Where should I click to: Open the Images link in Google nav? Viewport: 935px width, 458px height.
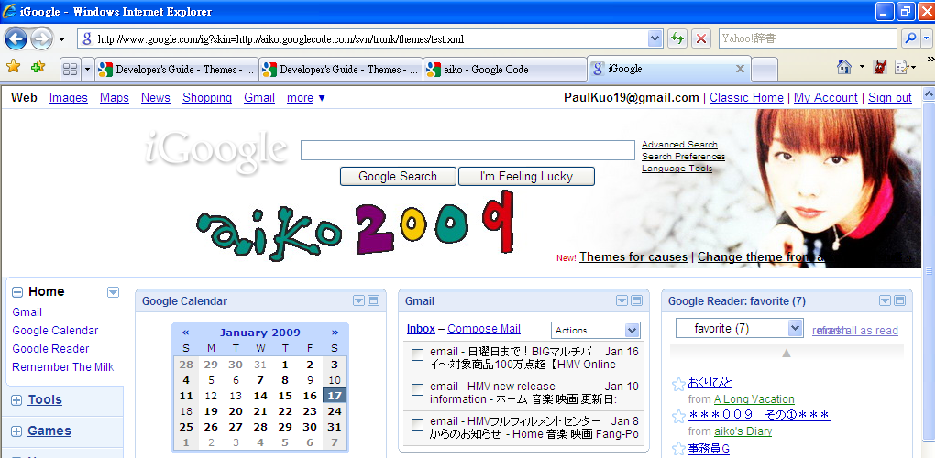pyautogui.click(x=69, y=98)
